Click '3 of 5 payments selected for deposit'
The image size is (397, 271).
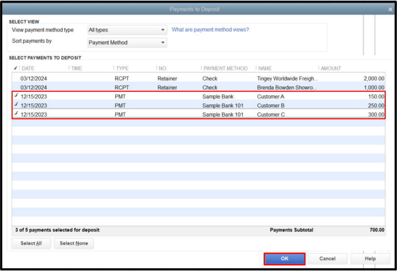[x=57, y=230]
